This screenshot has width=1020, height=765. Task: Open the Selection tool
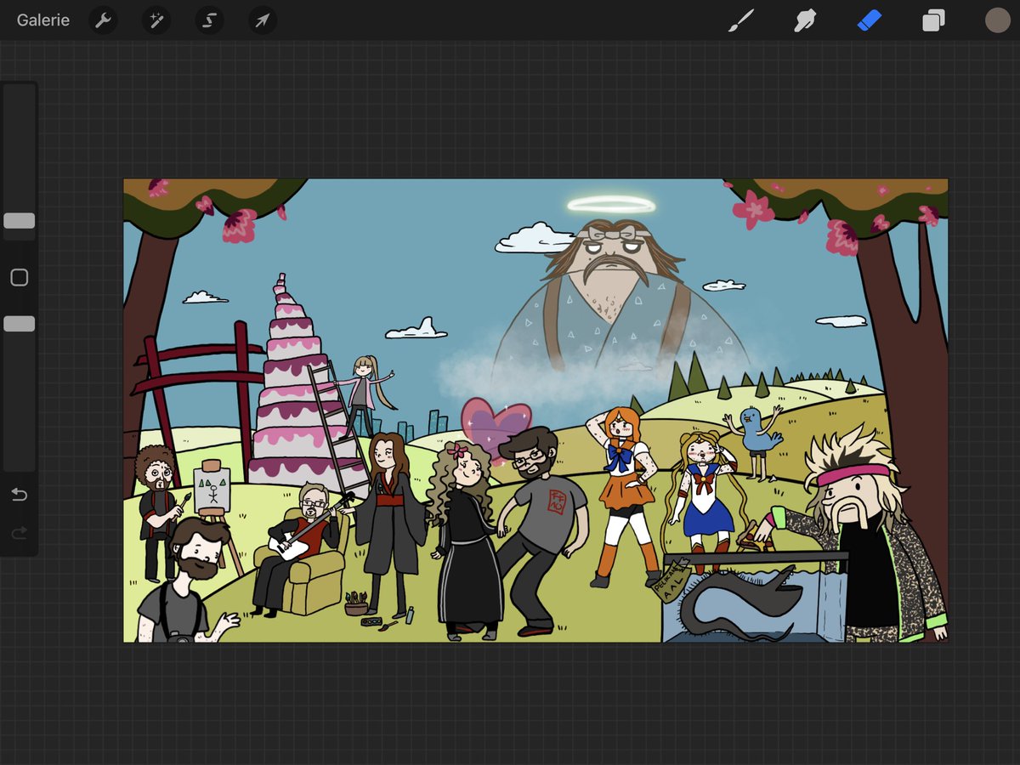tap(209, 20)
